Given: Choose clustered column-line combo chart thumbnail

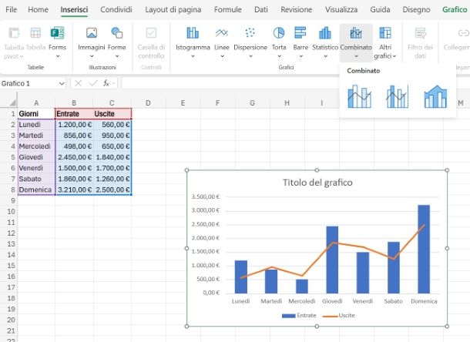Looking at the screenshot, I should pyautogui.click(x=359, y=96).
